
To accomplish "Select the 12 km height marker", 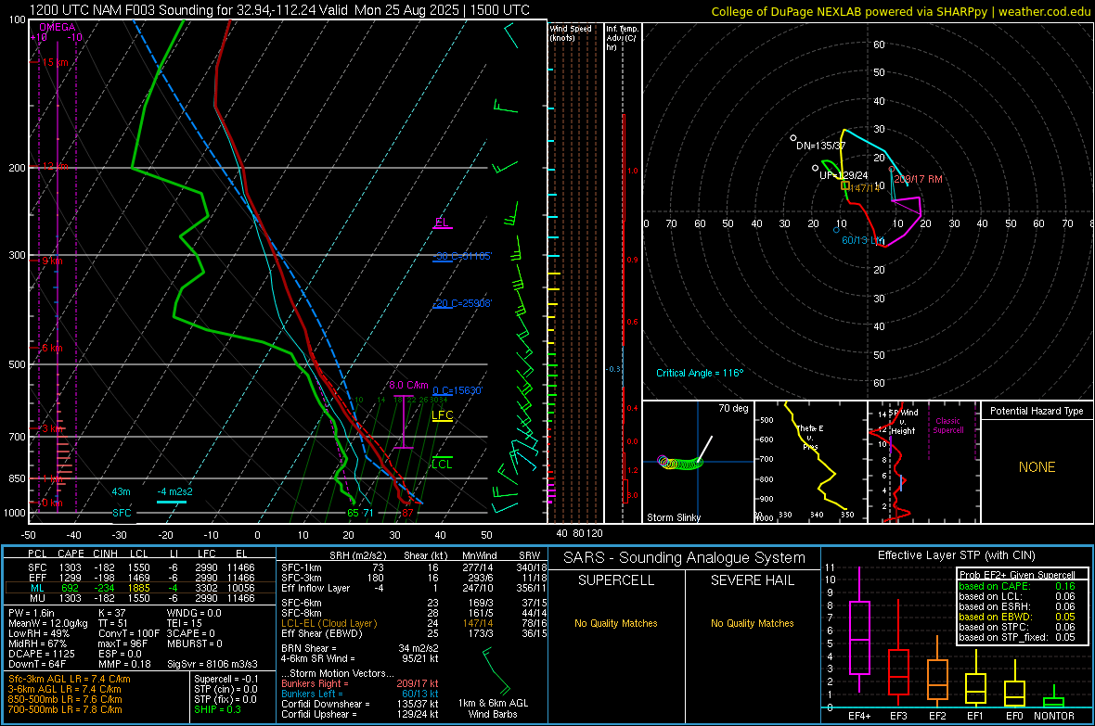I will 55,167.
